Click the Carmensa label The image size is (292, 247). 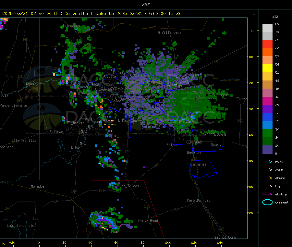199,164
